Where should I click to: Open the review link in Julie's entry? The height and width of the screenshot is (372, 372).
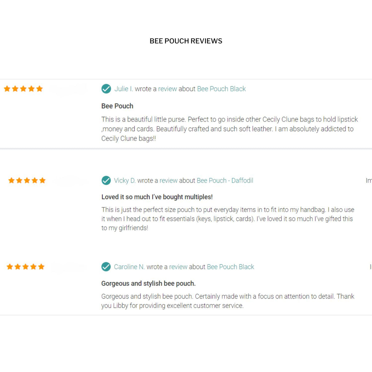pos(167,89)
